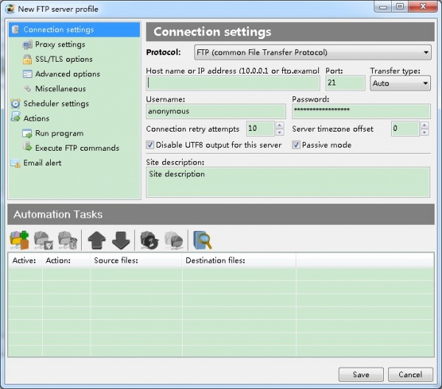Screen dimensions: 442x389
Task: Move task up with the up arrow
Action: (x=97, y=240)
